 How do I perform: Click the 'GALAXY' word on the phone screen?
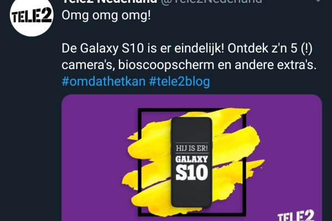191,159
